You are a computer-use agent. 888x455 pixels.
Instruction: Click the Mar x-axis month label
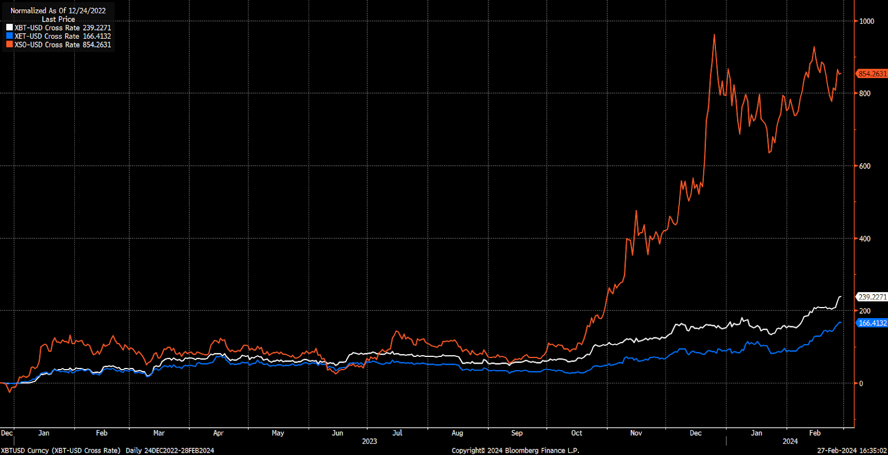click(x=159, y=433)
